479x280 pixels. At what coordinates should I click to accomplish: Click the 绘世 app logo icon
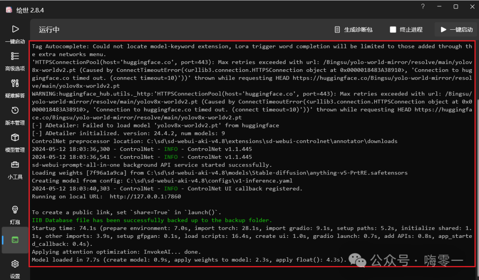coord(9,10)
